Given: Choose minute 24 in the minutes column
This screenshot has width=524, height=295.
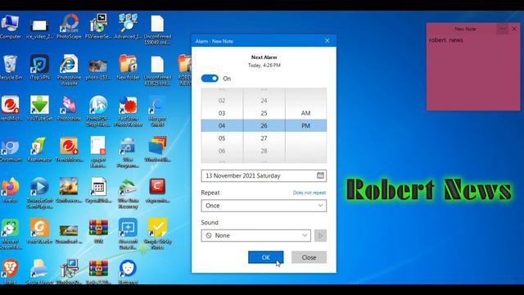Looking at the screenshot, I should click(x=264, y=100).
